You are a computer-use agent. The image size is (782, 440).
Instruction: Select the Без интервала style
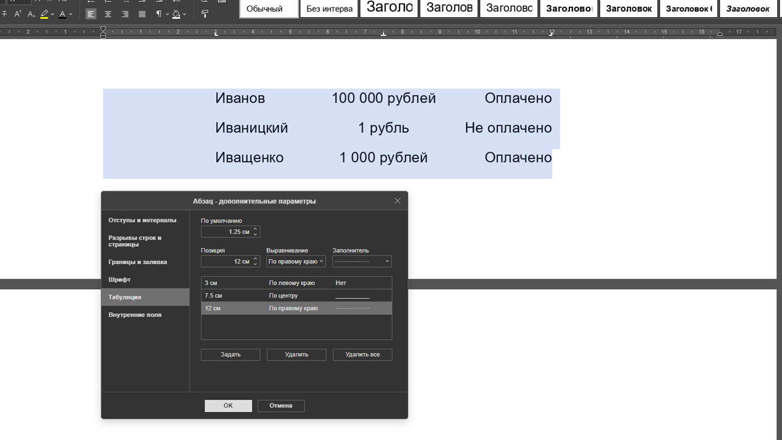[x=329, y=9]
